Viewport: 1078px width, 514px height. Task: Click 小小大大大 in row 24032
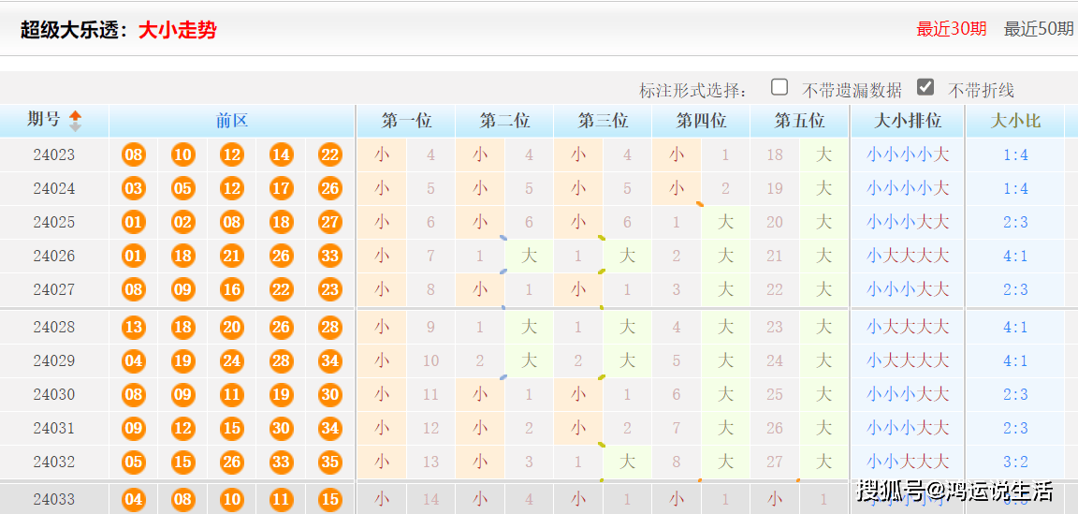(908, 462)
